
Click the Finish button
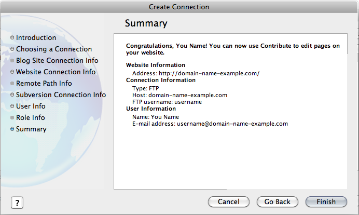(326, 201)
